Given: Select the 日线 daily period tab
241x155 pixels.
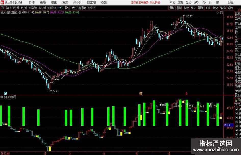Looking at the screenshot, I should click(60, 8).
